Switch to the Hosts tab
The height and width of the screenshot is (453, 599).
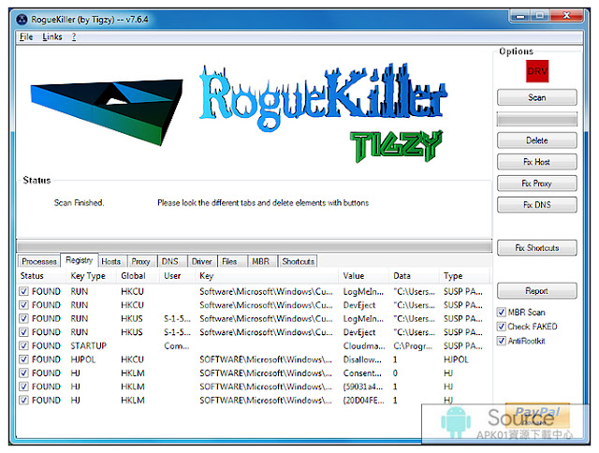(111, 262)
